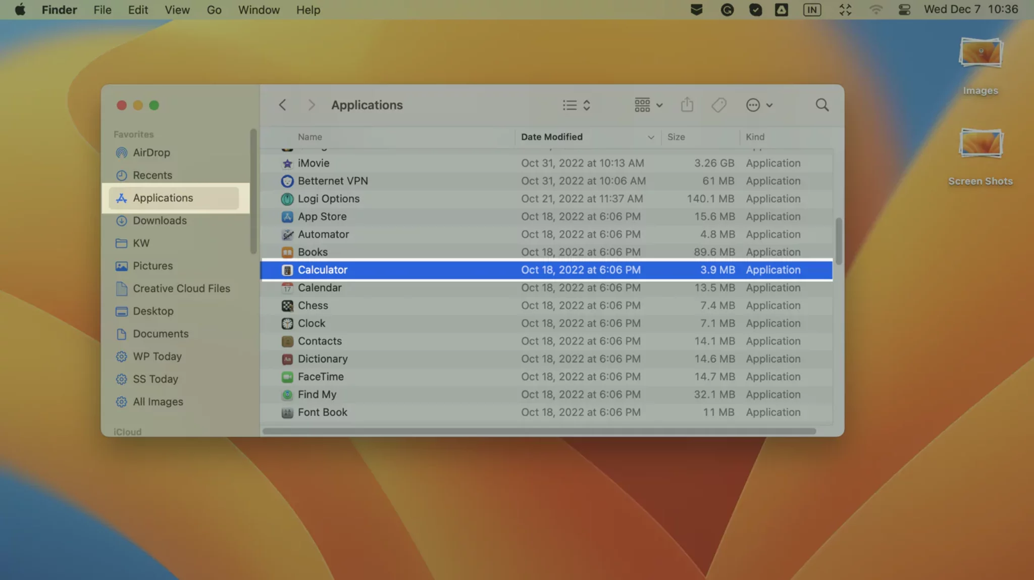1034x580 pixels.
Task: Open the View menu
Action: pos(177,10)
